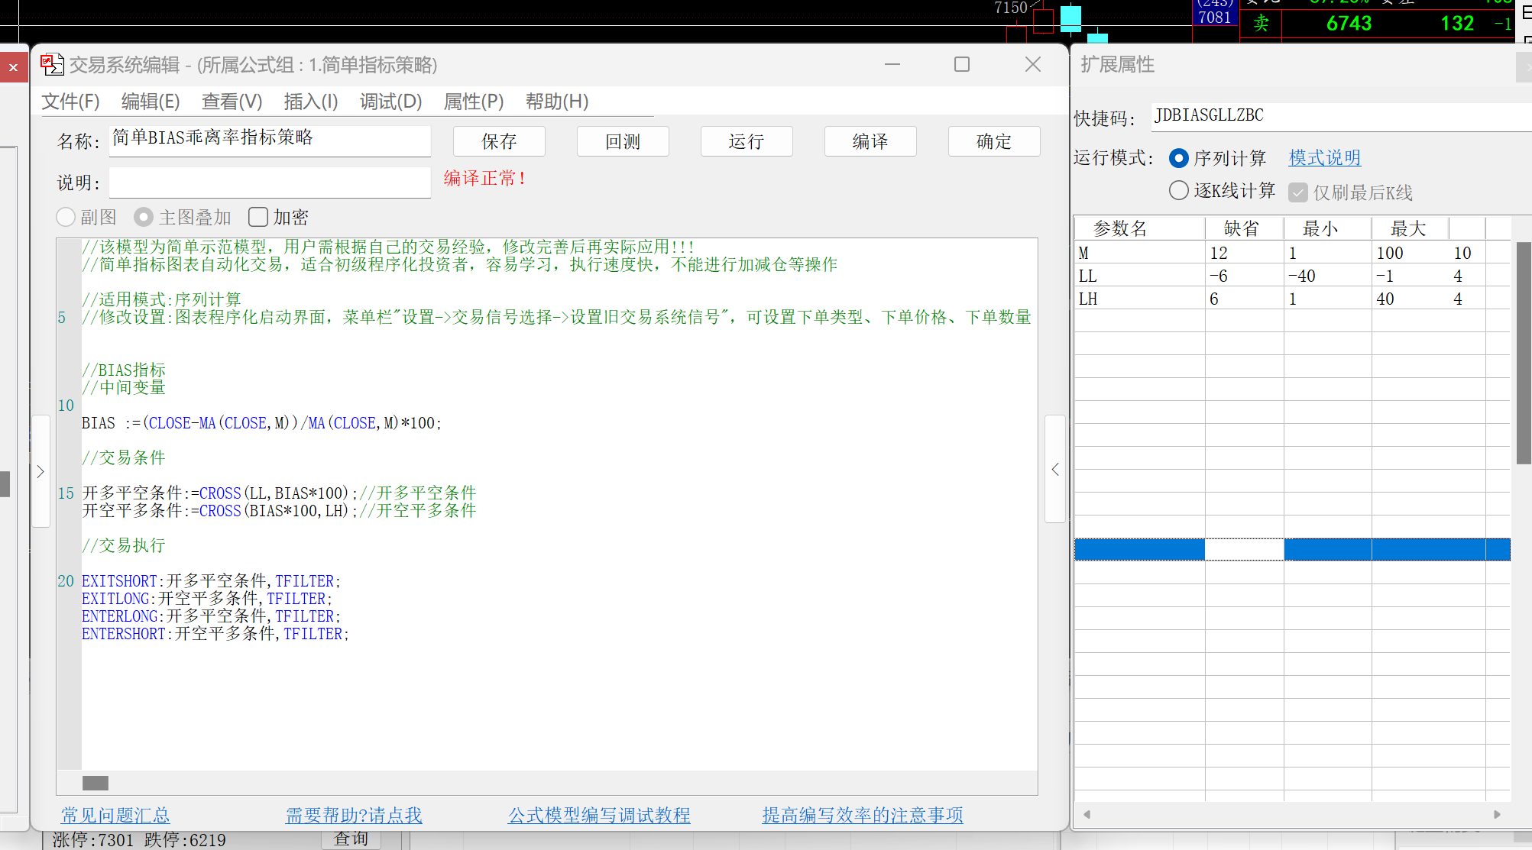The width and height of the screenshot is (1532, 850).
Task: Collapse the left side panel arrow
Action: [x=40, y=471]
